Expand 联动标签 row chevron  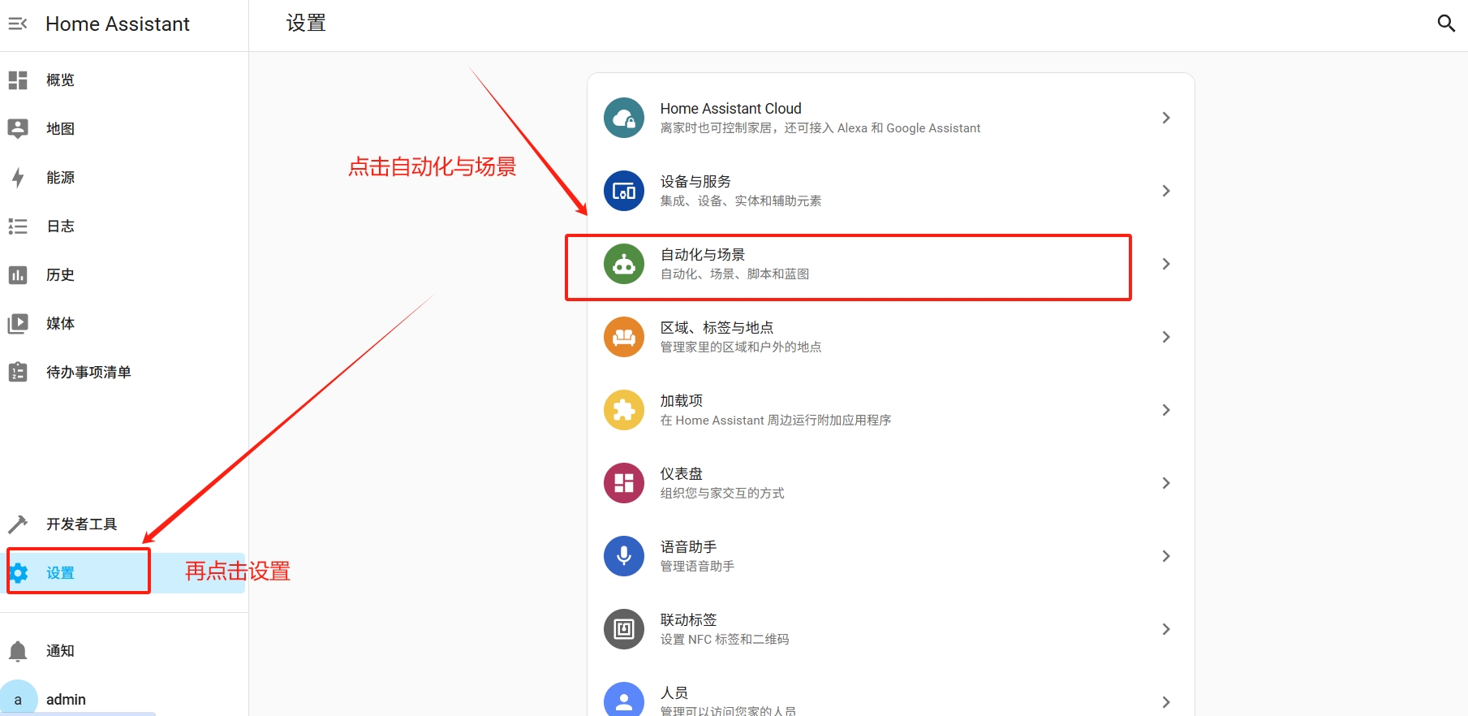(1166, 629)
